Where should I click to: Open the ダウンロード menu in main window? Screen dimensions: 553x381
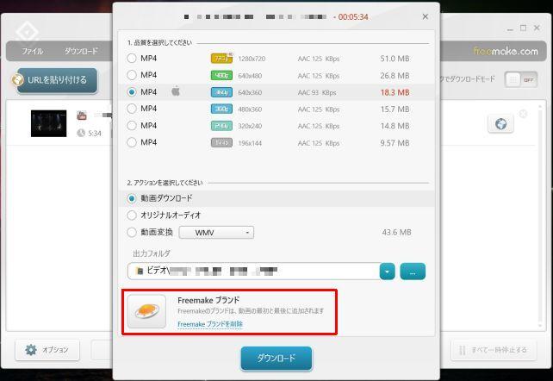coord(81,51)
